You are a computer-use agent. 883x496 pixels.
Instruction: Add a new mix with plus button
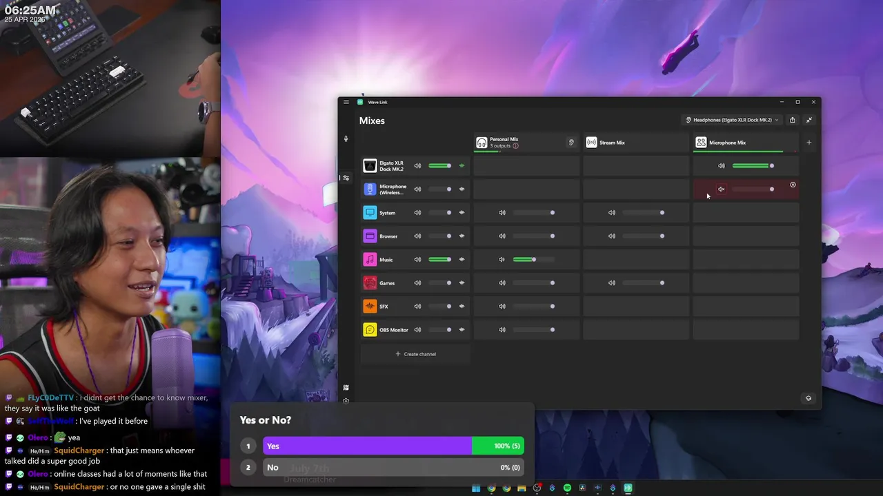[x=809, y=143]
